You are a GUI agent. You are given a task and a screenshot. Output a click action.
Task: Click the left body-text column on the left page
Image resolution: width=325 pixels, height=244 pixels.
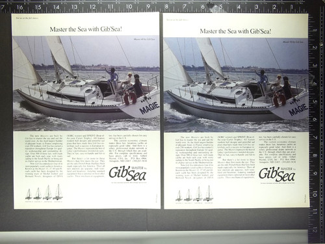tap(44, 156)
